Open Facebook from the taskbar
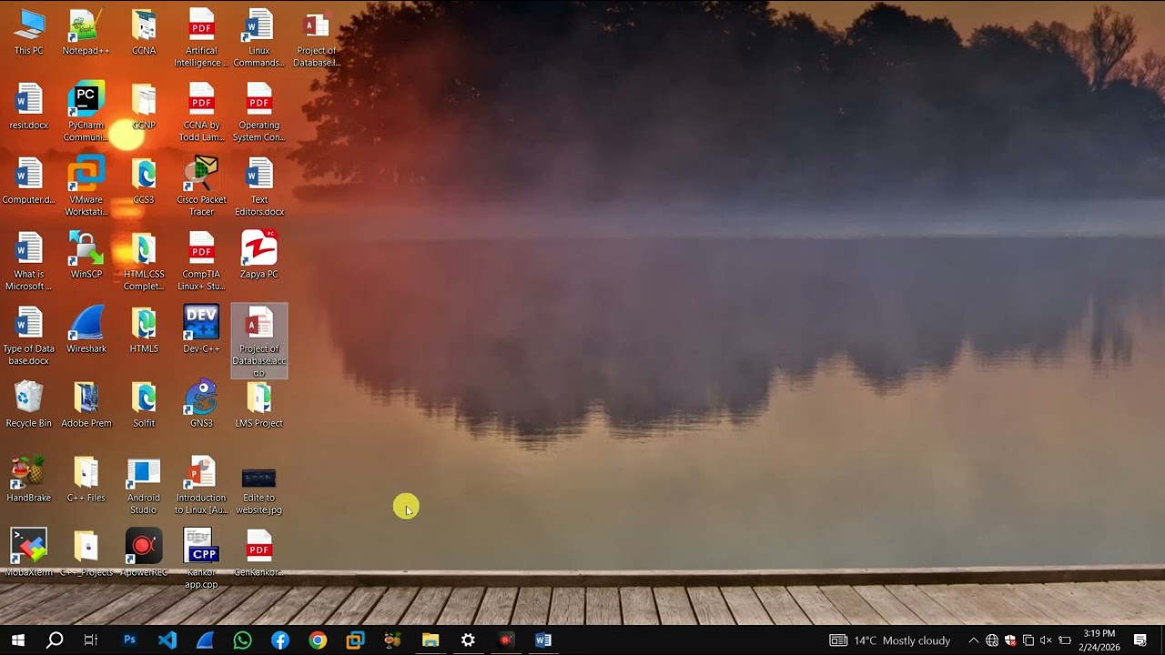The height and width of the screenshot is (655, 1165). coord(280,640)
